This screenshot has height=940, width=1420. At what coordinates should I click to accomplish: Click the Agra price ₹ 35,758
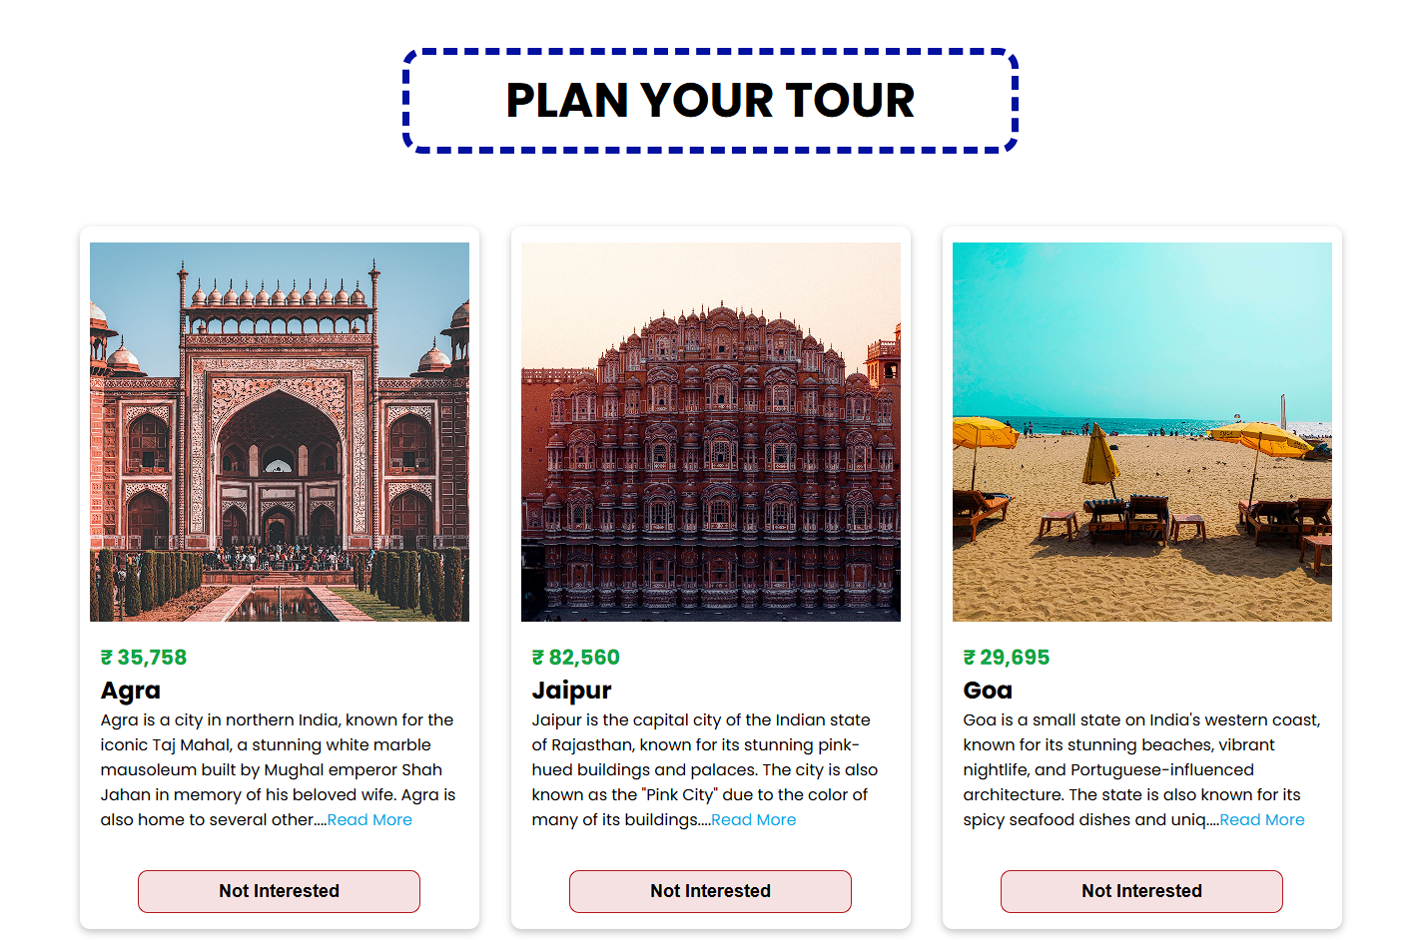[144, 658]
